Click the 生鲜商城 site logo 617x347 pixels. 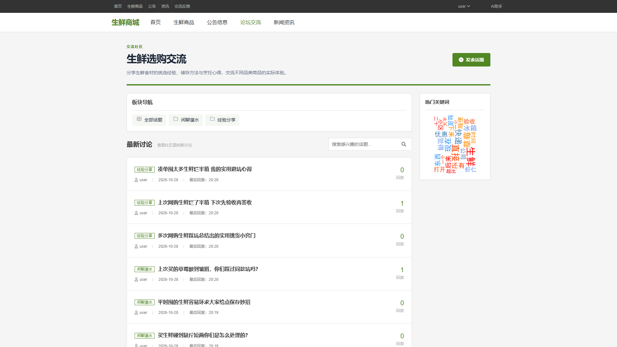click(125, 22)
